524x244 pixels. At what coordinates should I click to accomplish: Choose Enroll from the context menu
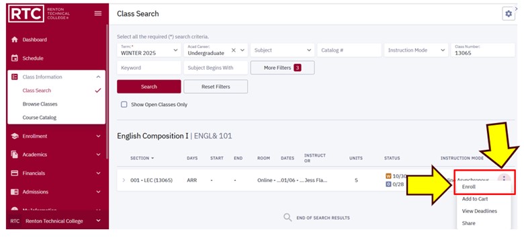(x=468, y=187)
